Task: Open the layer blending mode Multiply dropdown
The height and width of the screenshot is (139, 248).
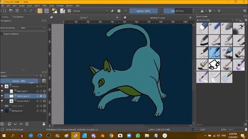Action: [19, 76]
